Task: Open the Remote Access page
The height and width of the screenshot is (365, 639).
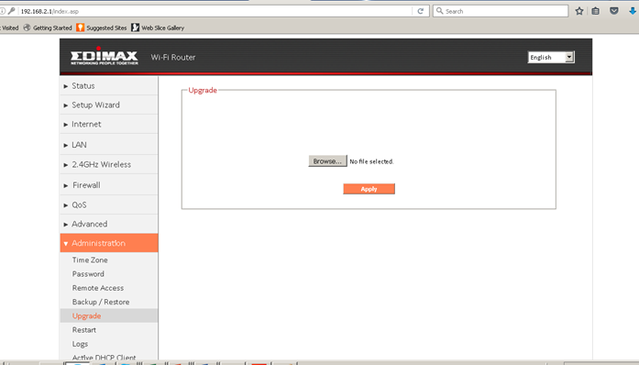Action: click(x=98, y=288)
